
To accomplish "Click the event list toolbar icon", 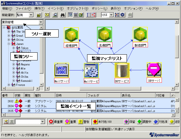I will point(88,15).
